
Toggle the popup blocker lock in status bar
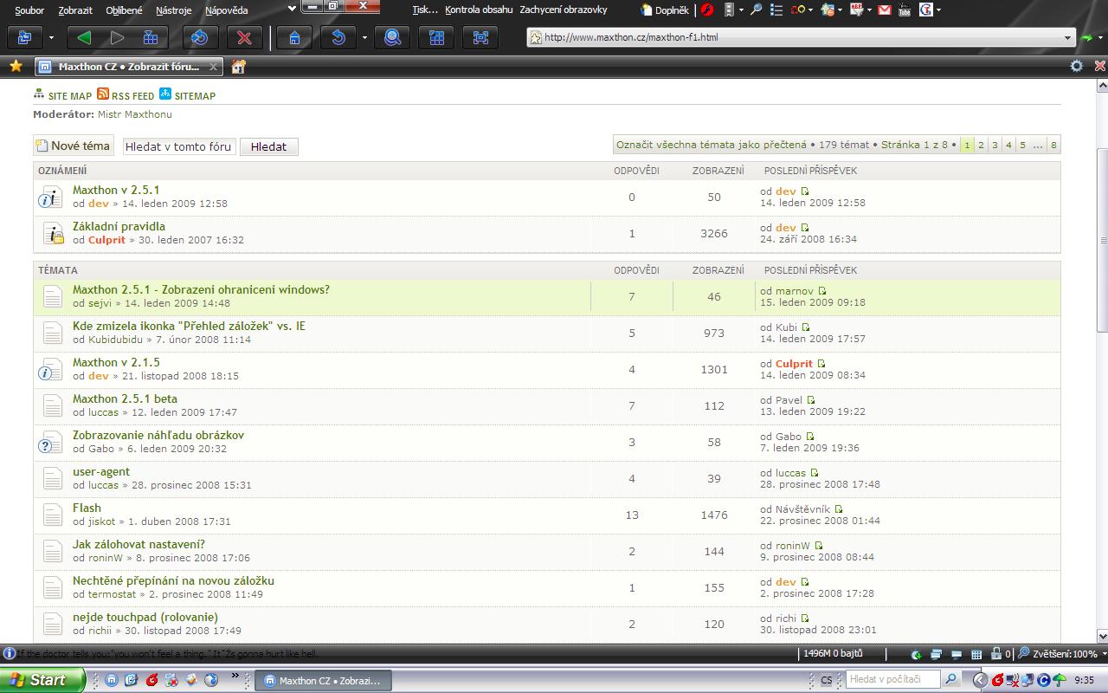pyautogui.click(x=995, y=655)
